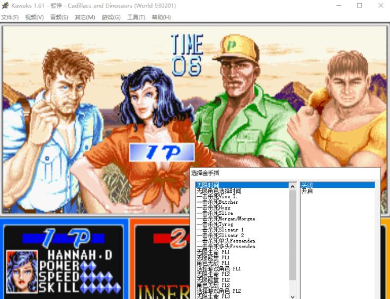Viewport: 390px width, 299px height.
Task: Select the 无限时间 cheat entry
Action: click(242, 185)
